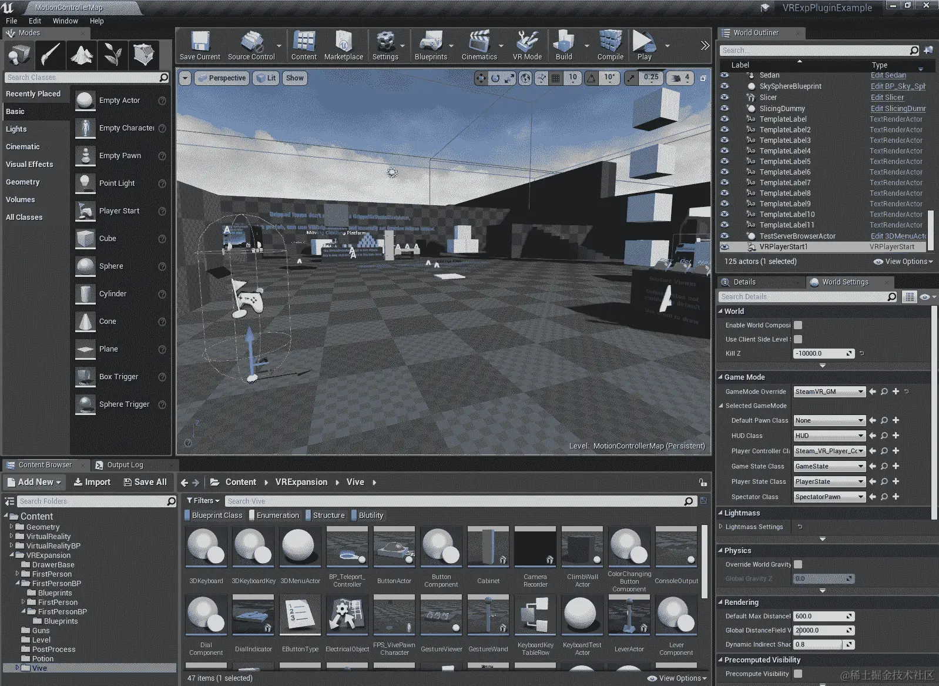Open the Content toolbar button
939x686 pixels.
[304, 46]
